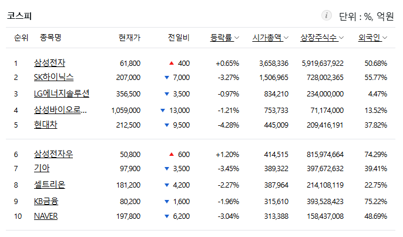Click listed shares value 5,919,637,922
Image resolution: width=403 pixels, height=237 pixels.
tap(323, 64)
